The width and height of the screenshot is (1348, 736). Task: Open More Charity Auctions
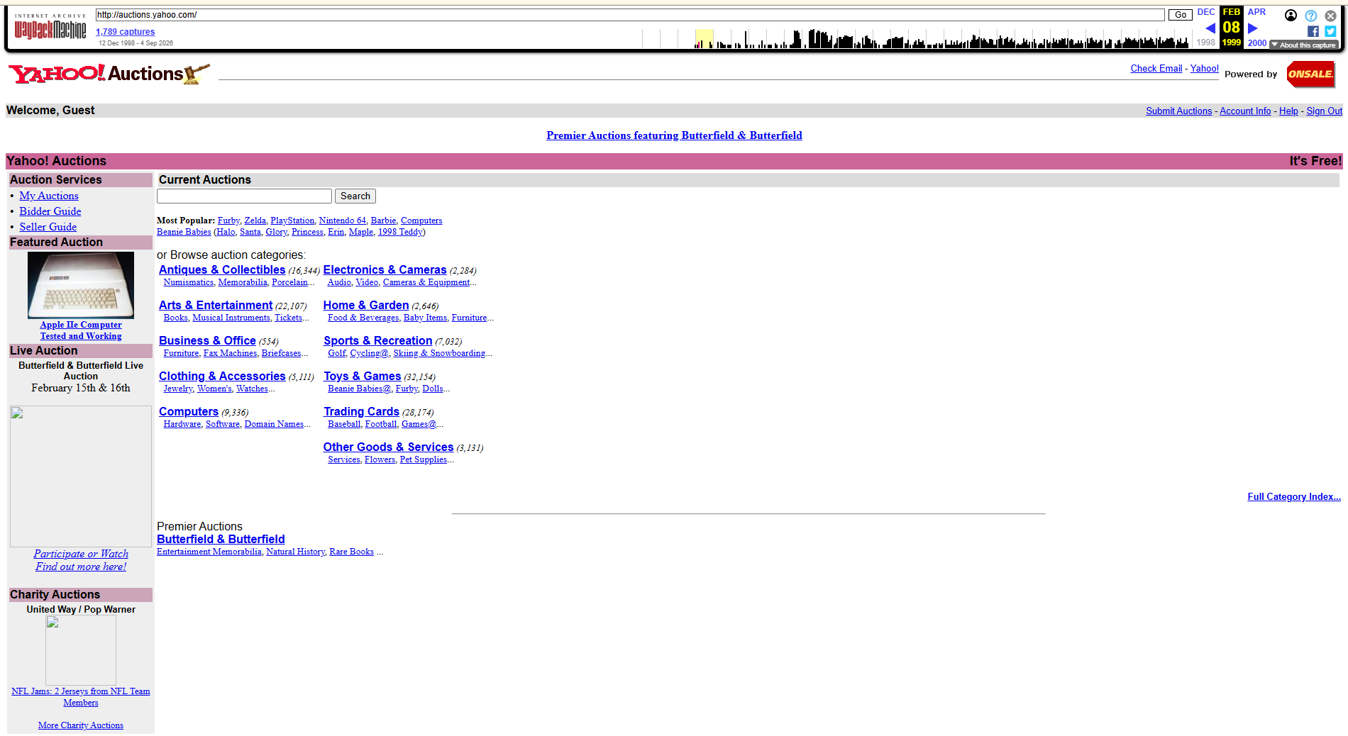pos(81,725)
